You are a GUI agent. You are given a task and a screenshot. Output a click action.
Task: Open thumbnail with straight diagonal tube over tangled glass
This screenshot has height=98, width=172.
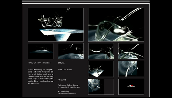click(131, 51)
